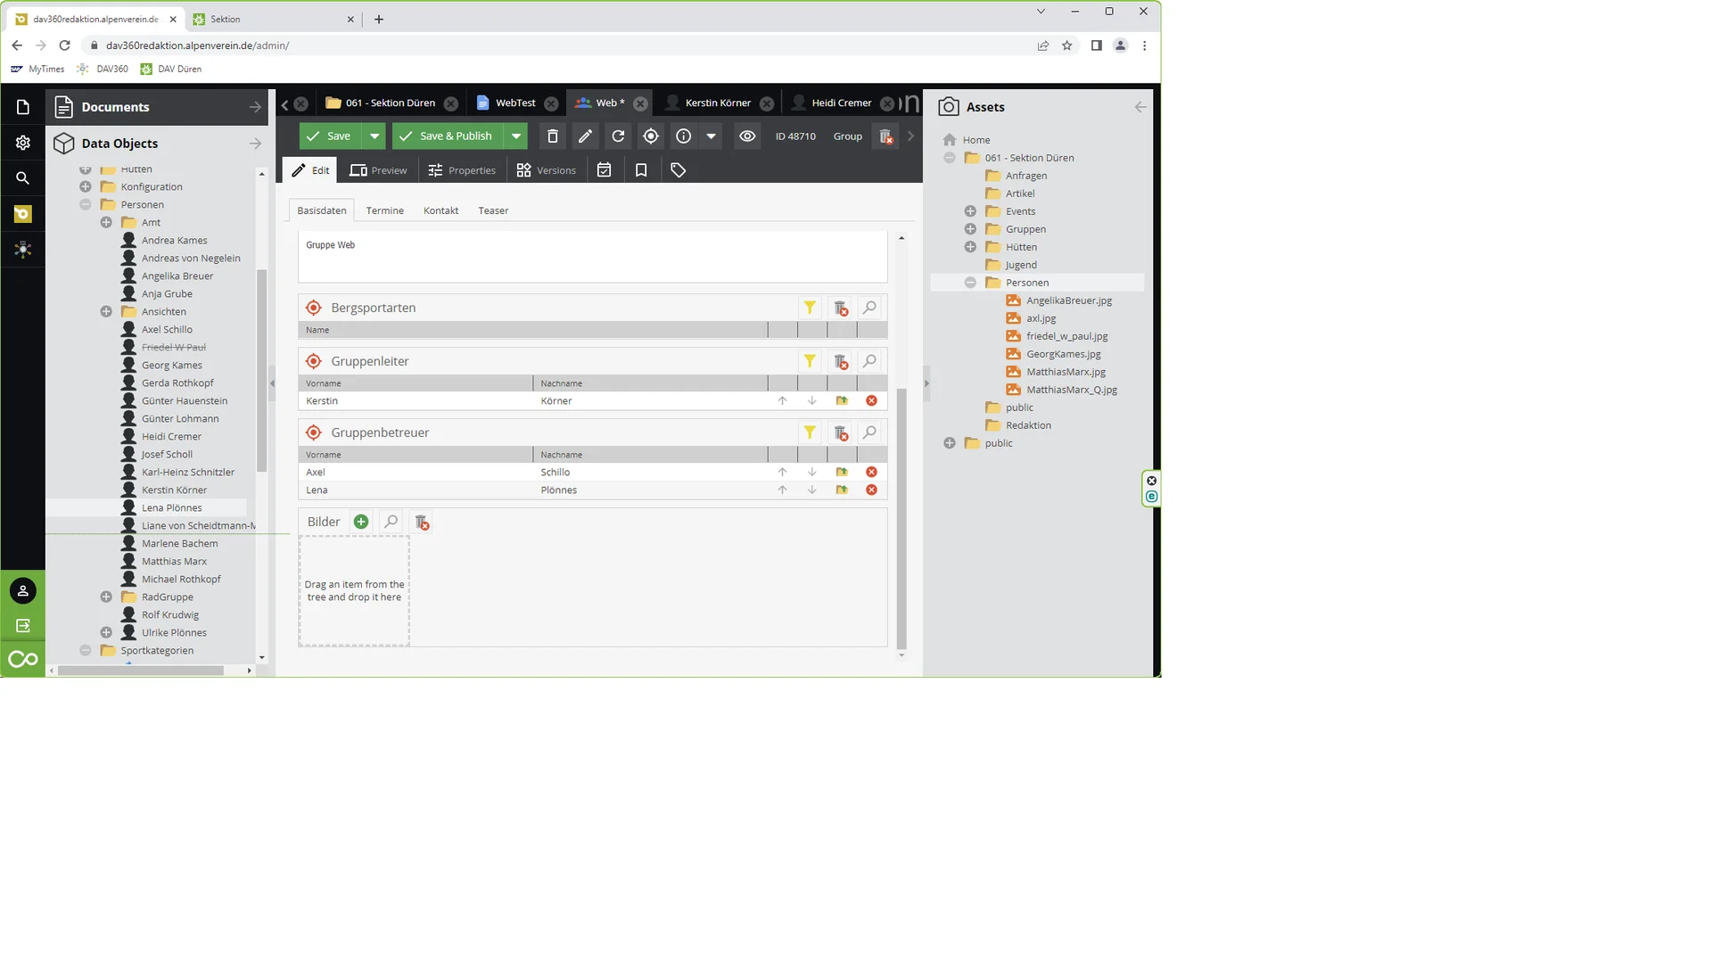1712x963 pixels.
Task: Search for Bergsportarten with magnifier icon
Action: tap(869, 308)
